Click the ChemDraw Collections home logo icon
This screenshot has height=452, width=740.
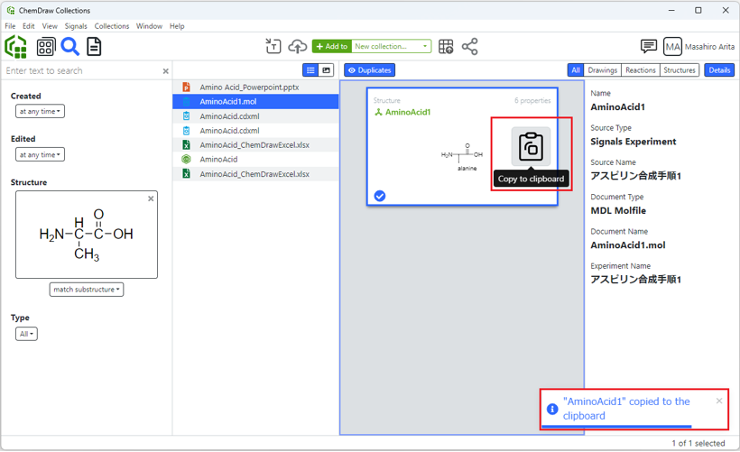click(16, 46)
